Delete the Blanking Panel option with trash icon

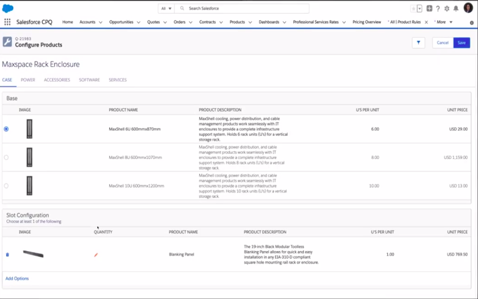pos(7,255)
